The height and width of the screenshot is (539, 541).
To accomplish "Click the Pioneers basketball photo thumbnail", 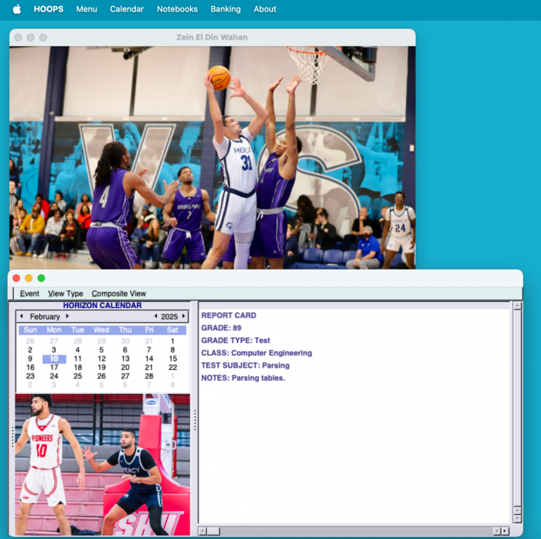I will 102,465.
